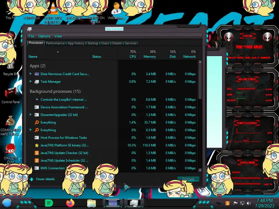Image resolution: width=279 pixels, height=209 pixels.
Task: Sort processes by Network column
Action: 187,54
